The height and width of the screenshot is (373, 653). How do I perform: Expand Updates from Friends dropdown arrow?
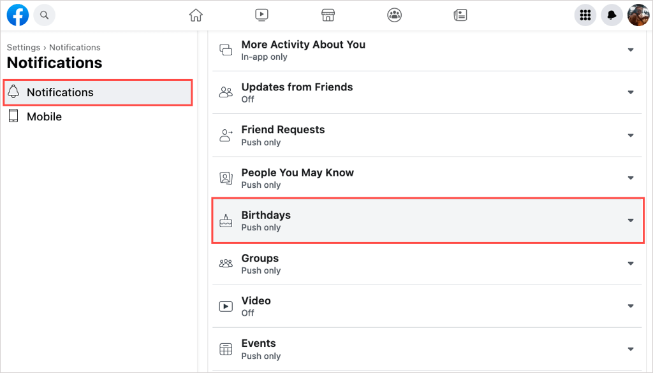point(631,93)
